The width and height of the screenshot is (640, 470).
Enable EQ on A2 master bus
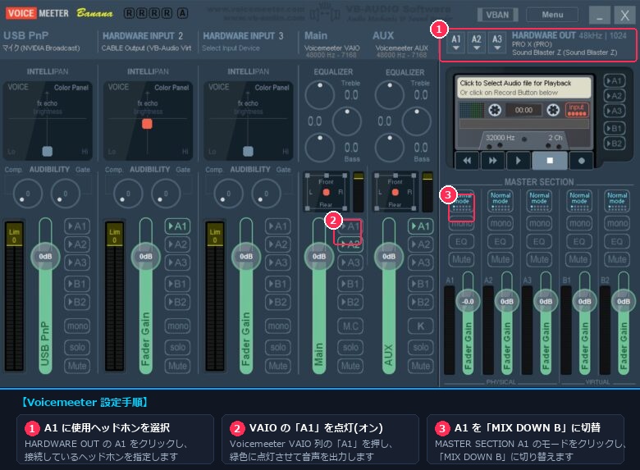(x=500, y=241)
